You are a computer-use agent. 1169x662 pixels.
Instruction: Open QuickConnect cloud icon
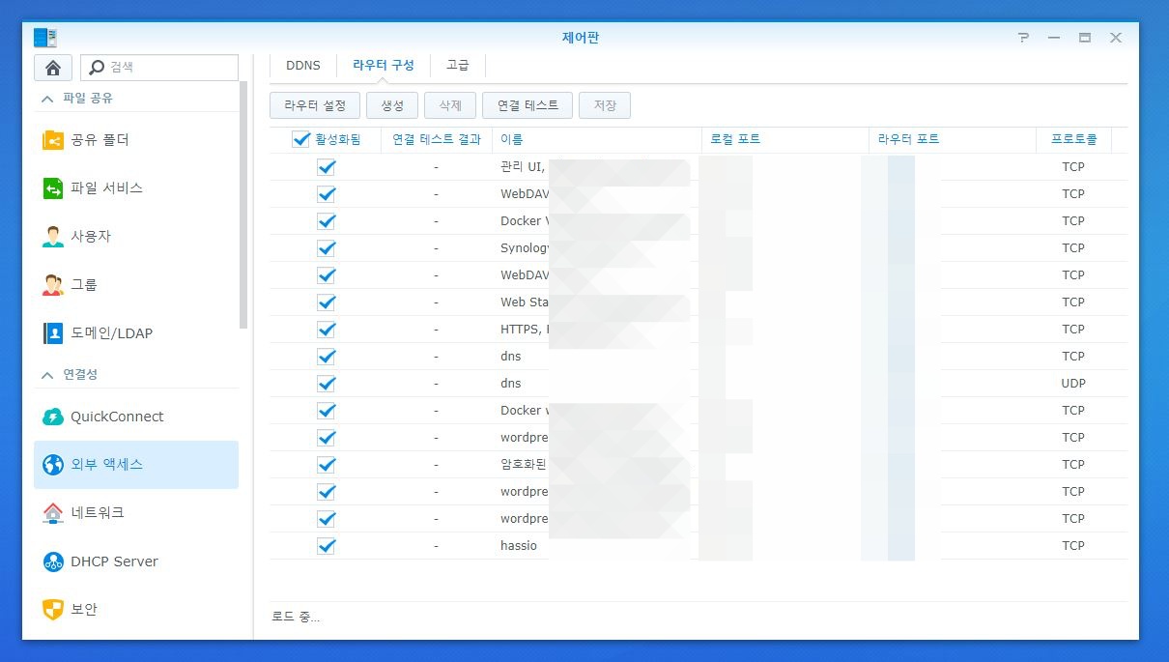tap(53, 417)
